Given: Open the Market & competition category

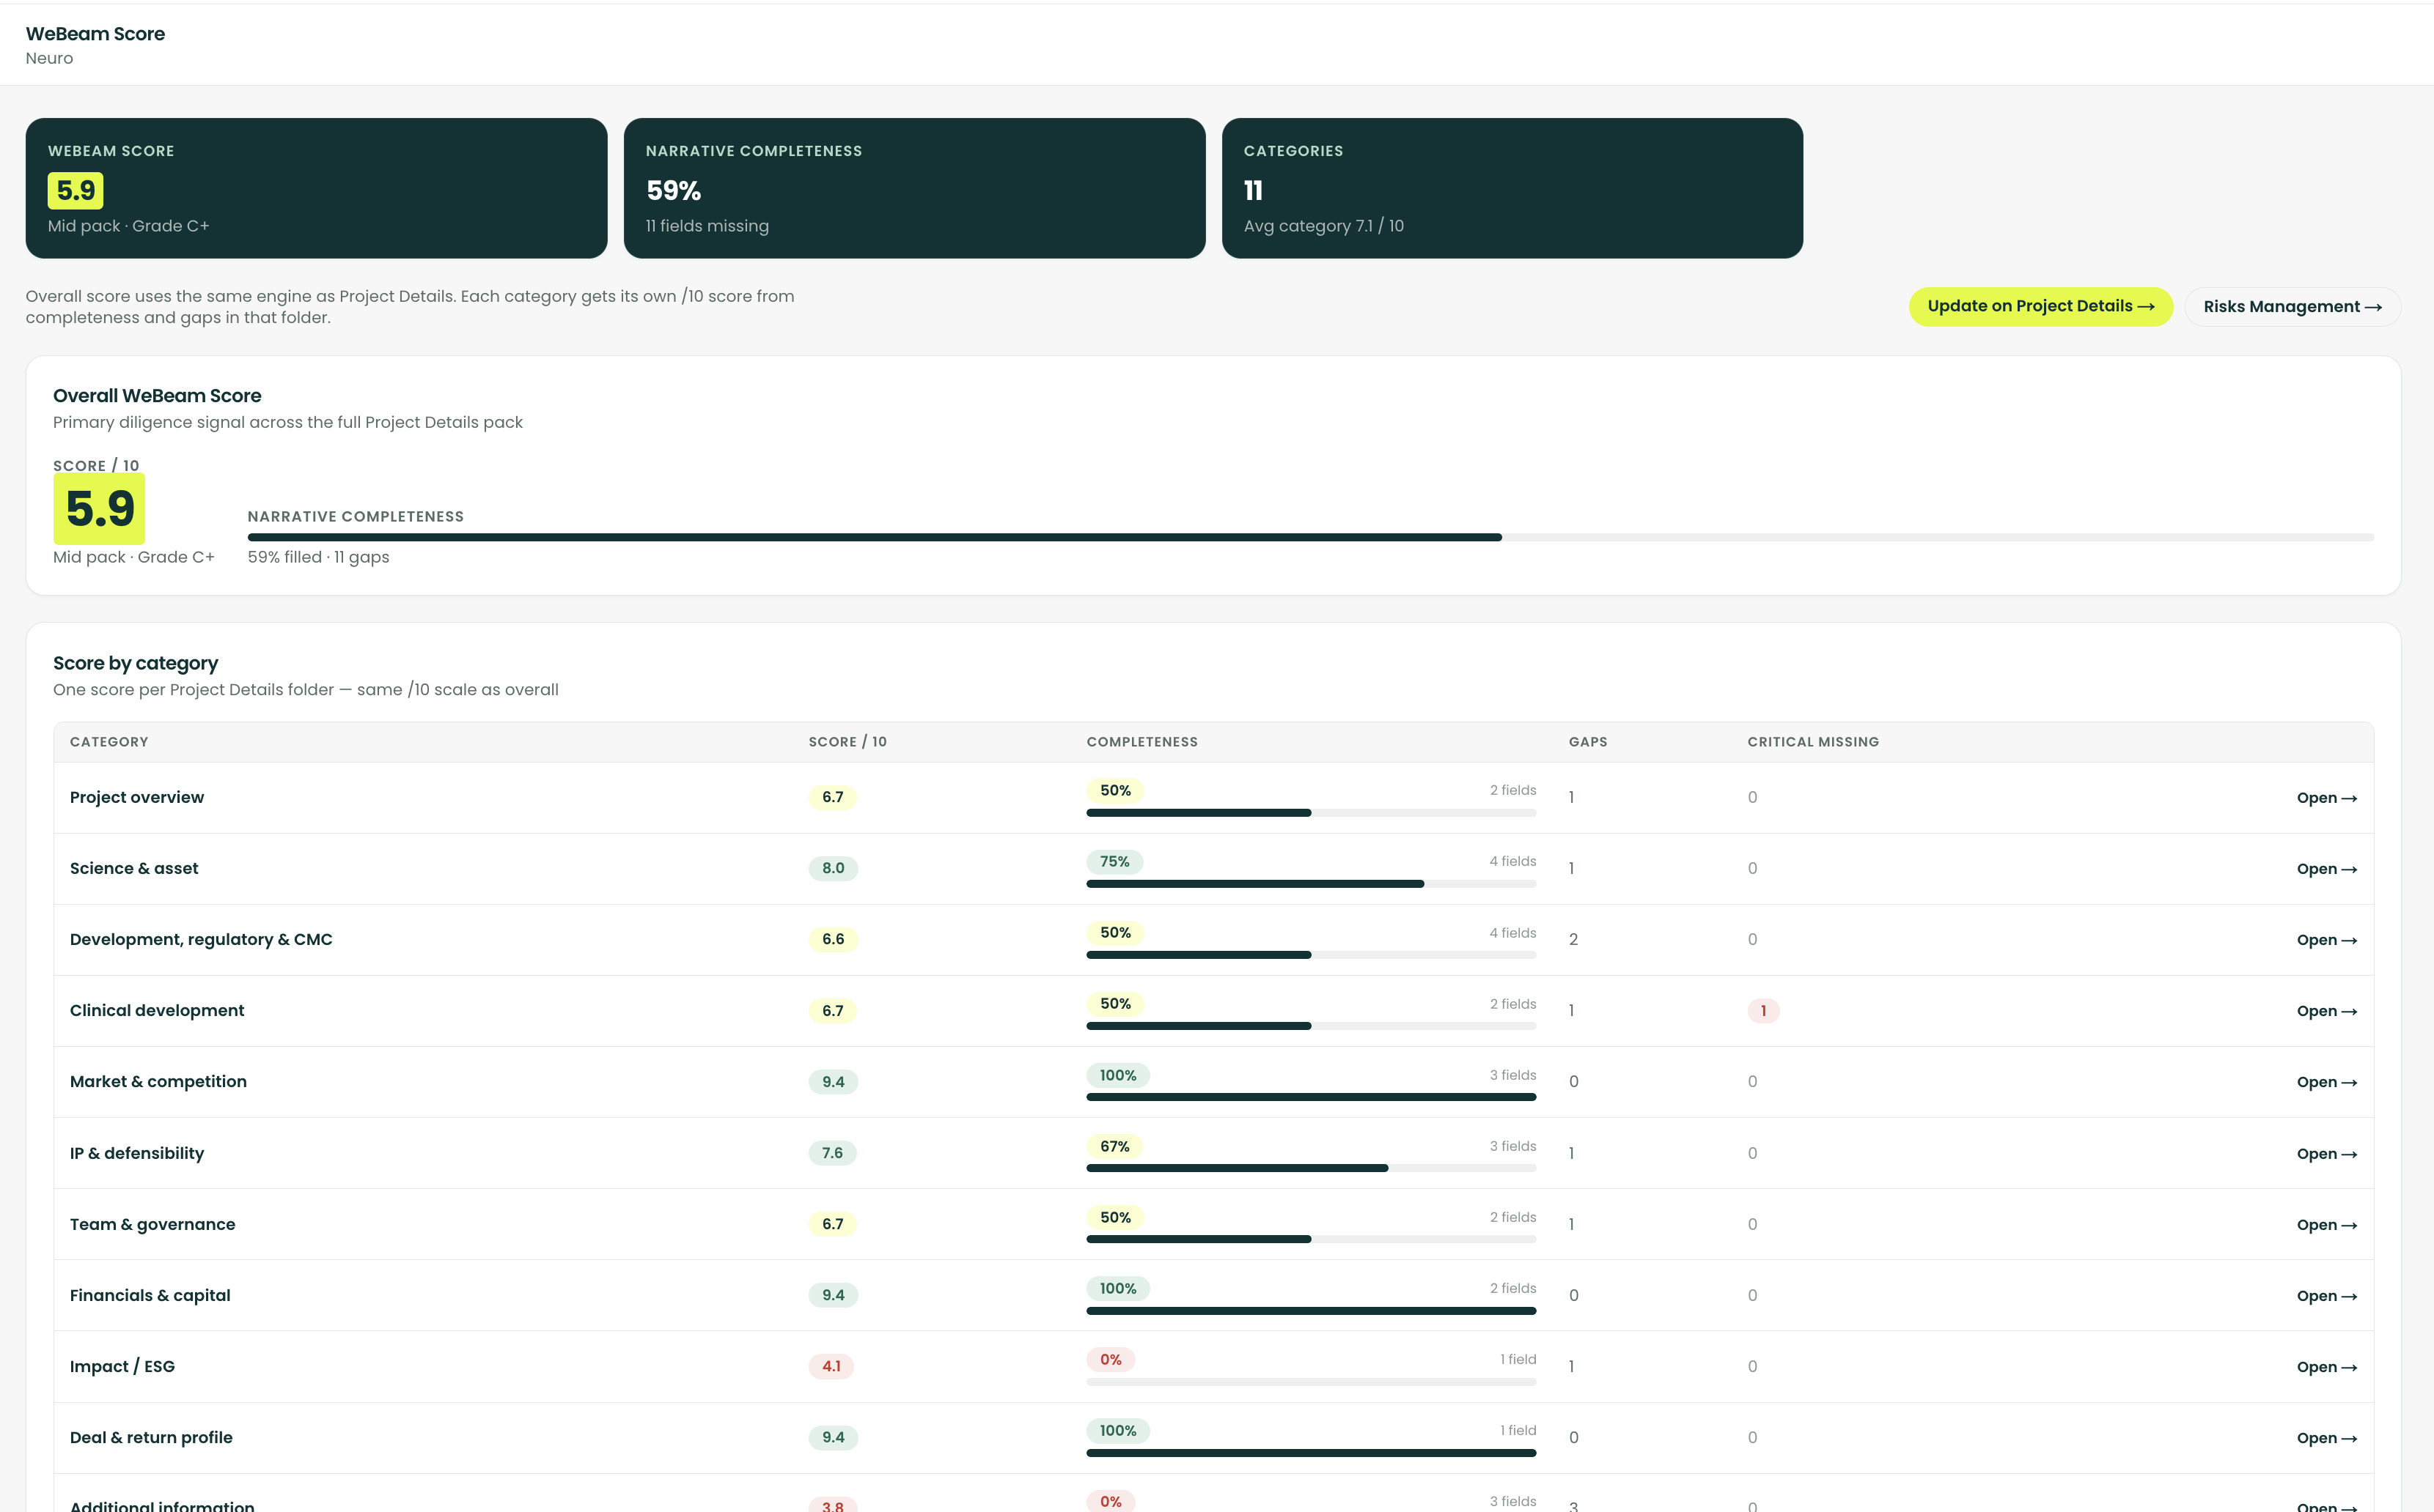Looking at the screenshot, I should click(2326, 1082).
